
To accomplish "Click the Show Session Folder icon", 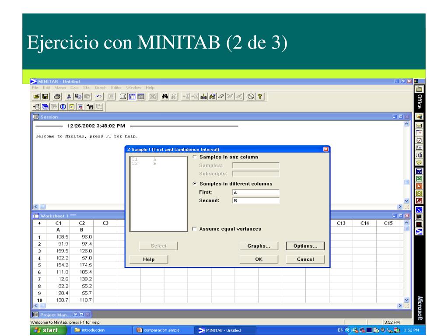I will [x=36, y=107].
